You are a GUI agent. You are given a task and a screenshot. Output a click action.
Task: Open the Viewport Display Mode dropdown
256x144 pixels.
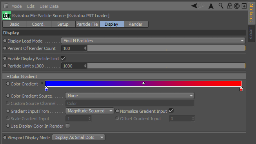tap(78, 137)
